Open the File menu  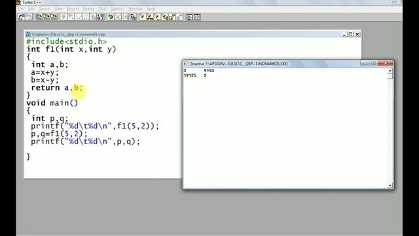[x=21, y=9]
